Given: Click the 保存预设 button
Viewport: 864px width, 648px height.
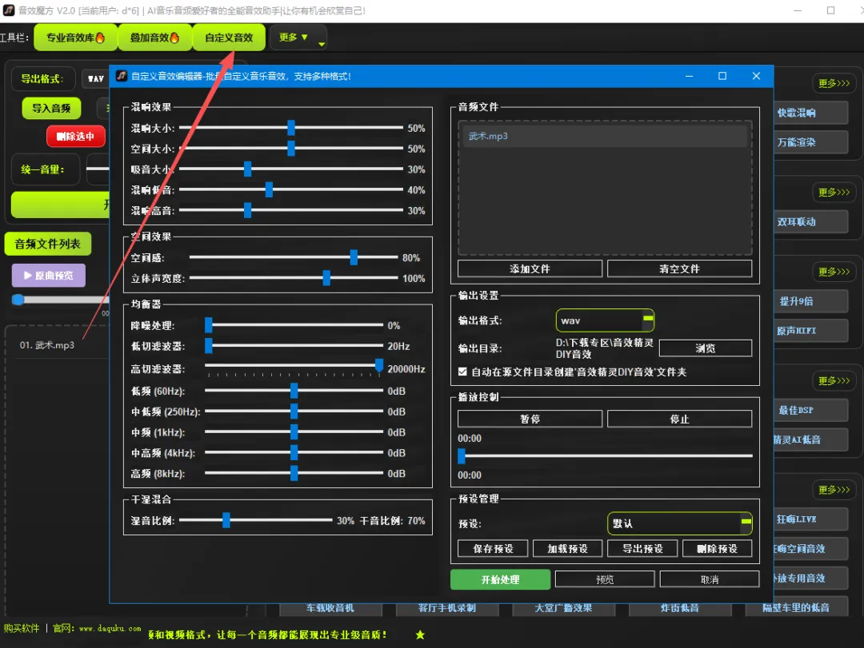Looking at the screenshot, I should point(493,548).
